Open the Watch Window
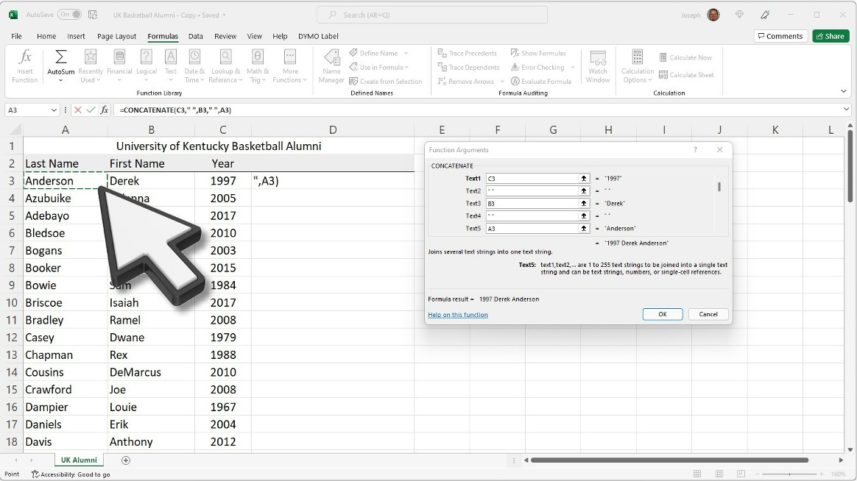The width and height of the screenshot is (857, 481). (597, 65)
